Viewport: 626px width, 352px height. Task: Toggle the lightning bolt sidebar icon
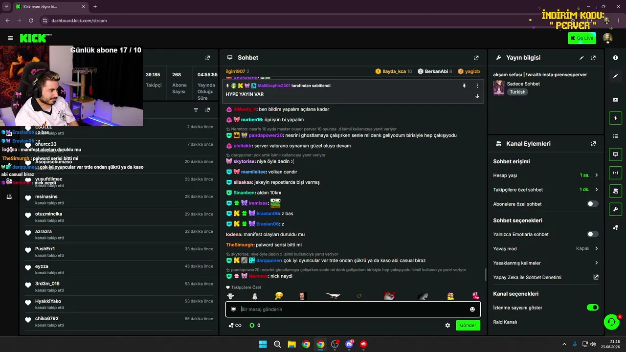(x=615, y=118)
